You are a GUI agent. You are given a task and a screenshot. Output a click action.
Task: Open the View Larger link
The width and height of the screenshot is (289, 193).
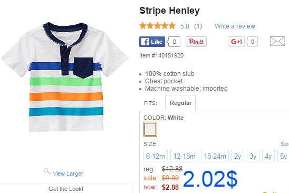[68, 173]
